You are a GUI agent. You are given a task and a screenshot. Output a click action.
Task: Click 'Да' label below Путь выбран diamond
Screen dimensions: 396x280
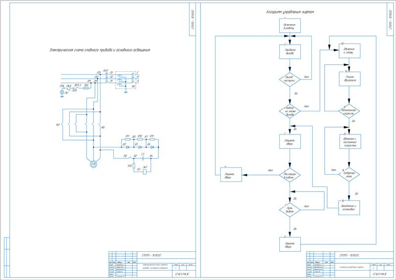295,229
